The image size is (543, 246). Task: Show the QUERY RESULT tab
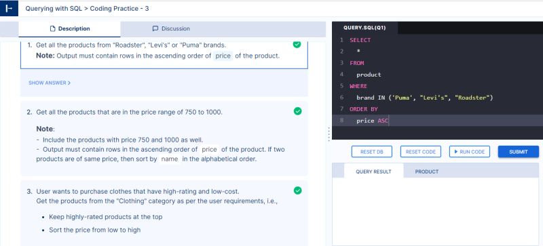pyautogui.click(x=374, y=171)
